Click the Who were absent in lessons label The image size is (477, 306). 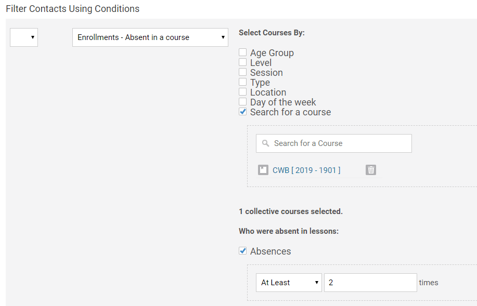(x=289, y=231)
